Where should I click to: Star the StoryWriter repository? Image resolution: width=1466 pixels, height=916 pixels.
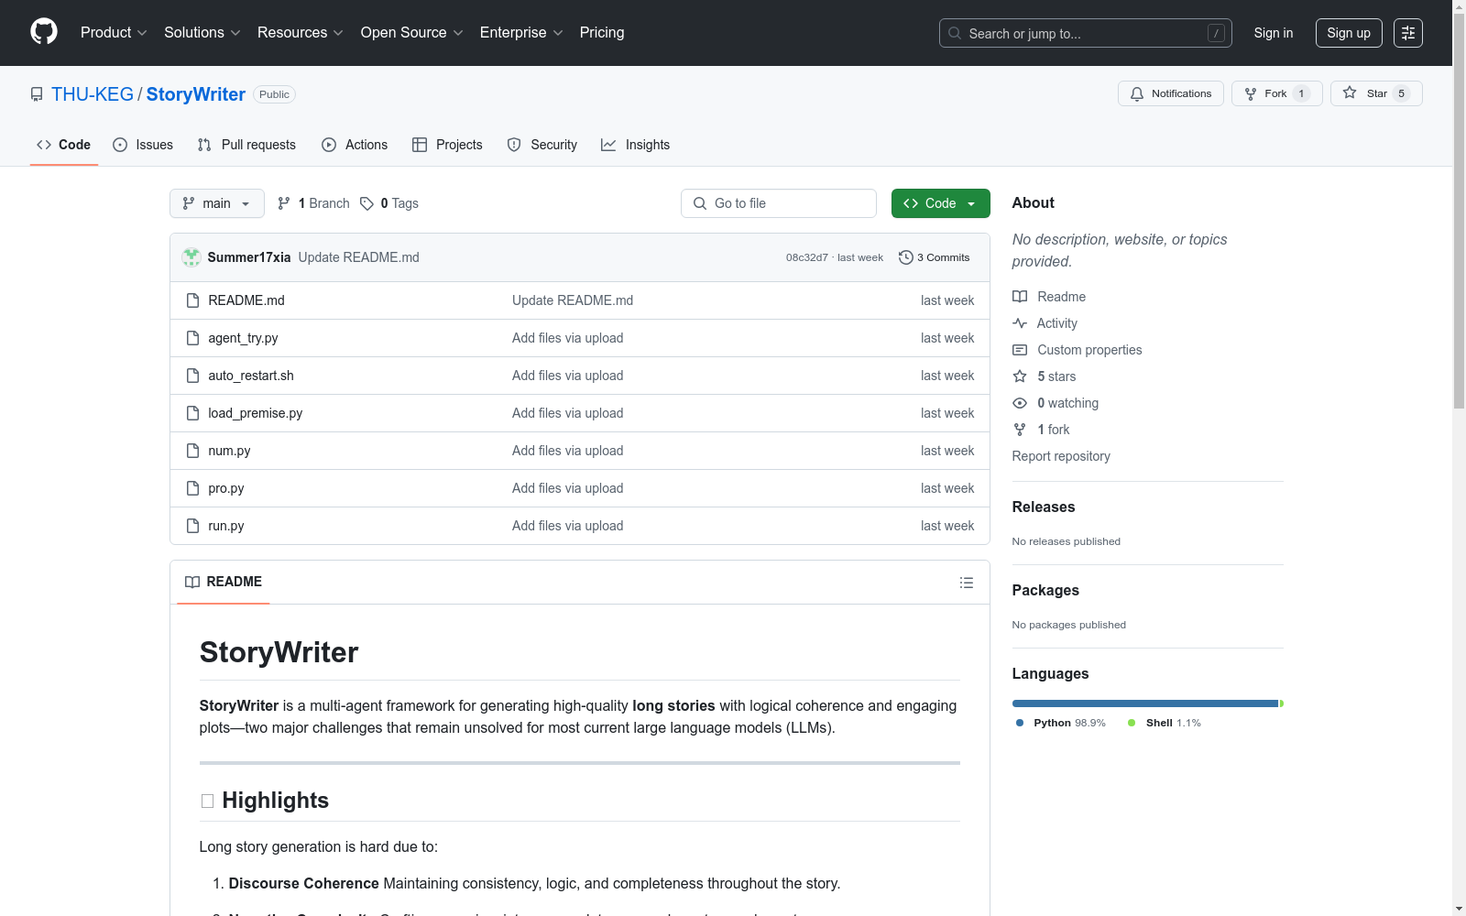(x=1376, y=93)
